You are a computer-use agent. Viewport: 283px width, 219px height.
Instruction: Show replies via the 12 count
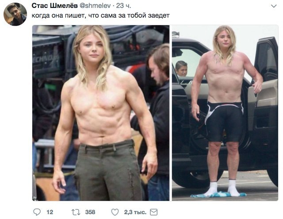50,212
